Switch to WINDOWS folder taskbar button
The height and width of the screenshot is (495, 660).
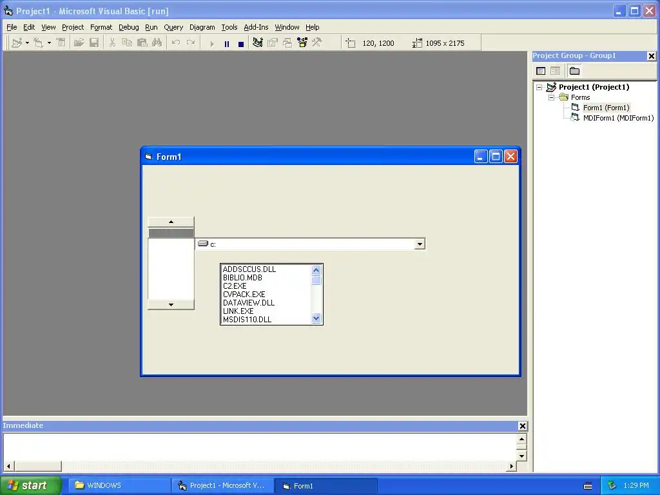tap(119, 485)
